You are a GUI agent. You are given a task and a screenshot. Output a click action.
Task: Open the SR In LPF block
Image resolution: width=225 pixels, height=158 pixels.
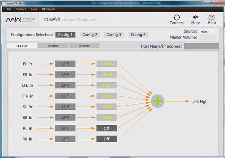coord(65,118)
